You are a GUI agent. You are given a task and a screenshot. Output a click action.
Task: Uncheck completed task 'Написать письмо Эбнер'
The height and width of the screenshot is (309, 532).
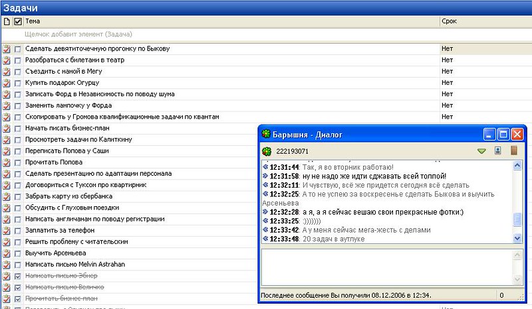click(x=18, y=276)
